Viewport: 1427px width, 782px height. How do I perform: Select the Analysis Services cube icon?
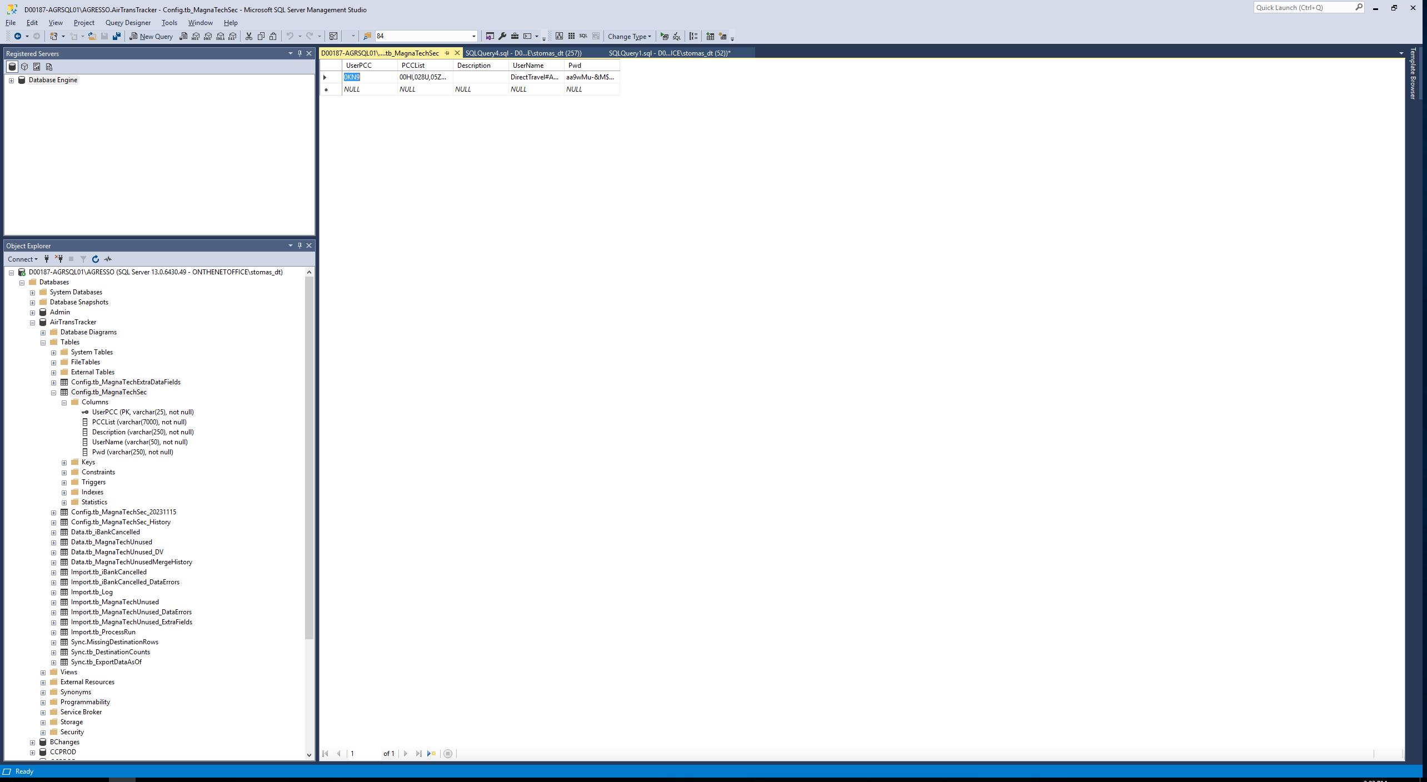(24, 67)
